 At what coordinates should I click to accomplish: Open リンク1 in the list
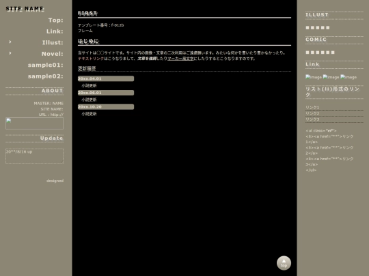pos(312,108)
